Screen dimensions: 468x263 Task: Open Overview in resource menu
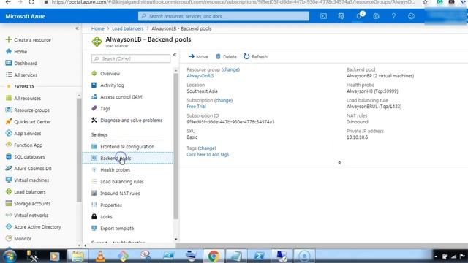128,73
